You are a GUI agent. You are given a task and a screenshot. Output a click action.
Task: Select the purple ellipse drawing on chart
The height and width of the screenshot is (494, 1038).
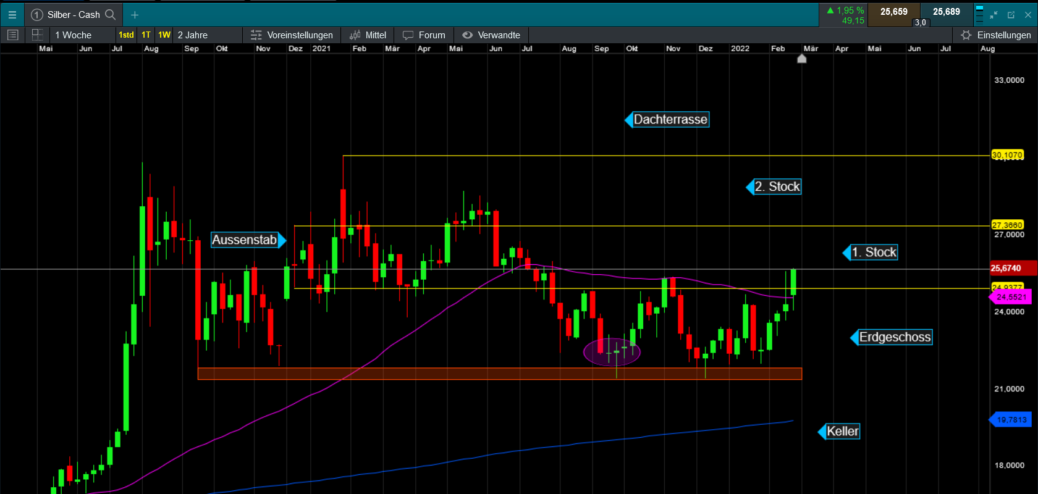[x=612, y=352]
